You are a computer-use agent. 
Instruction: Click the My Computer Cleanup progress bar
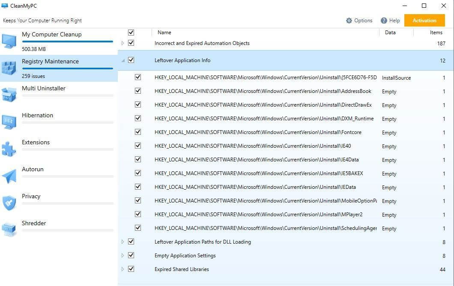pos(68,42)
